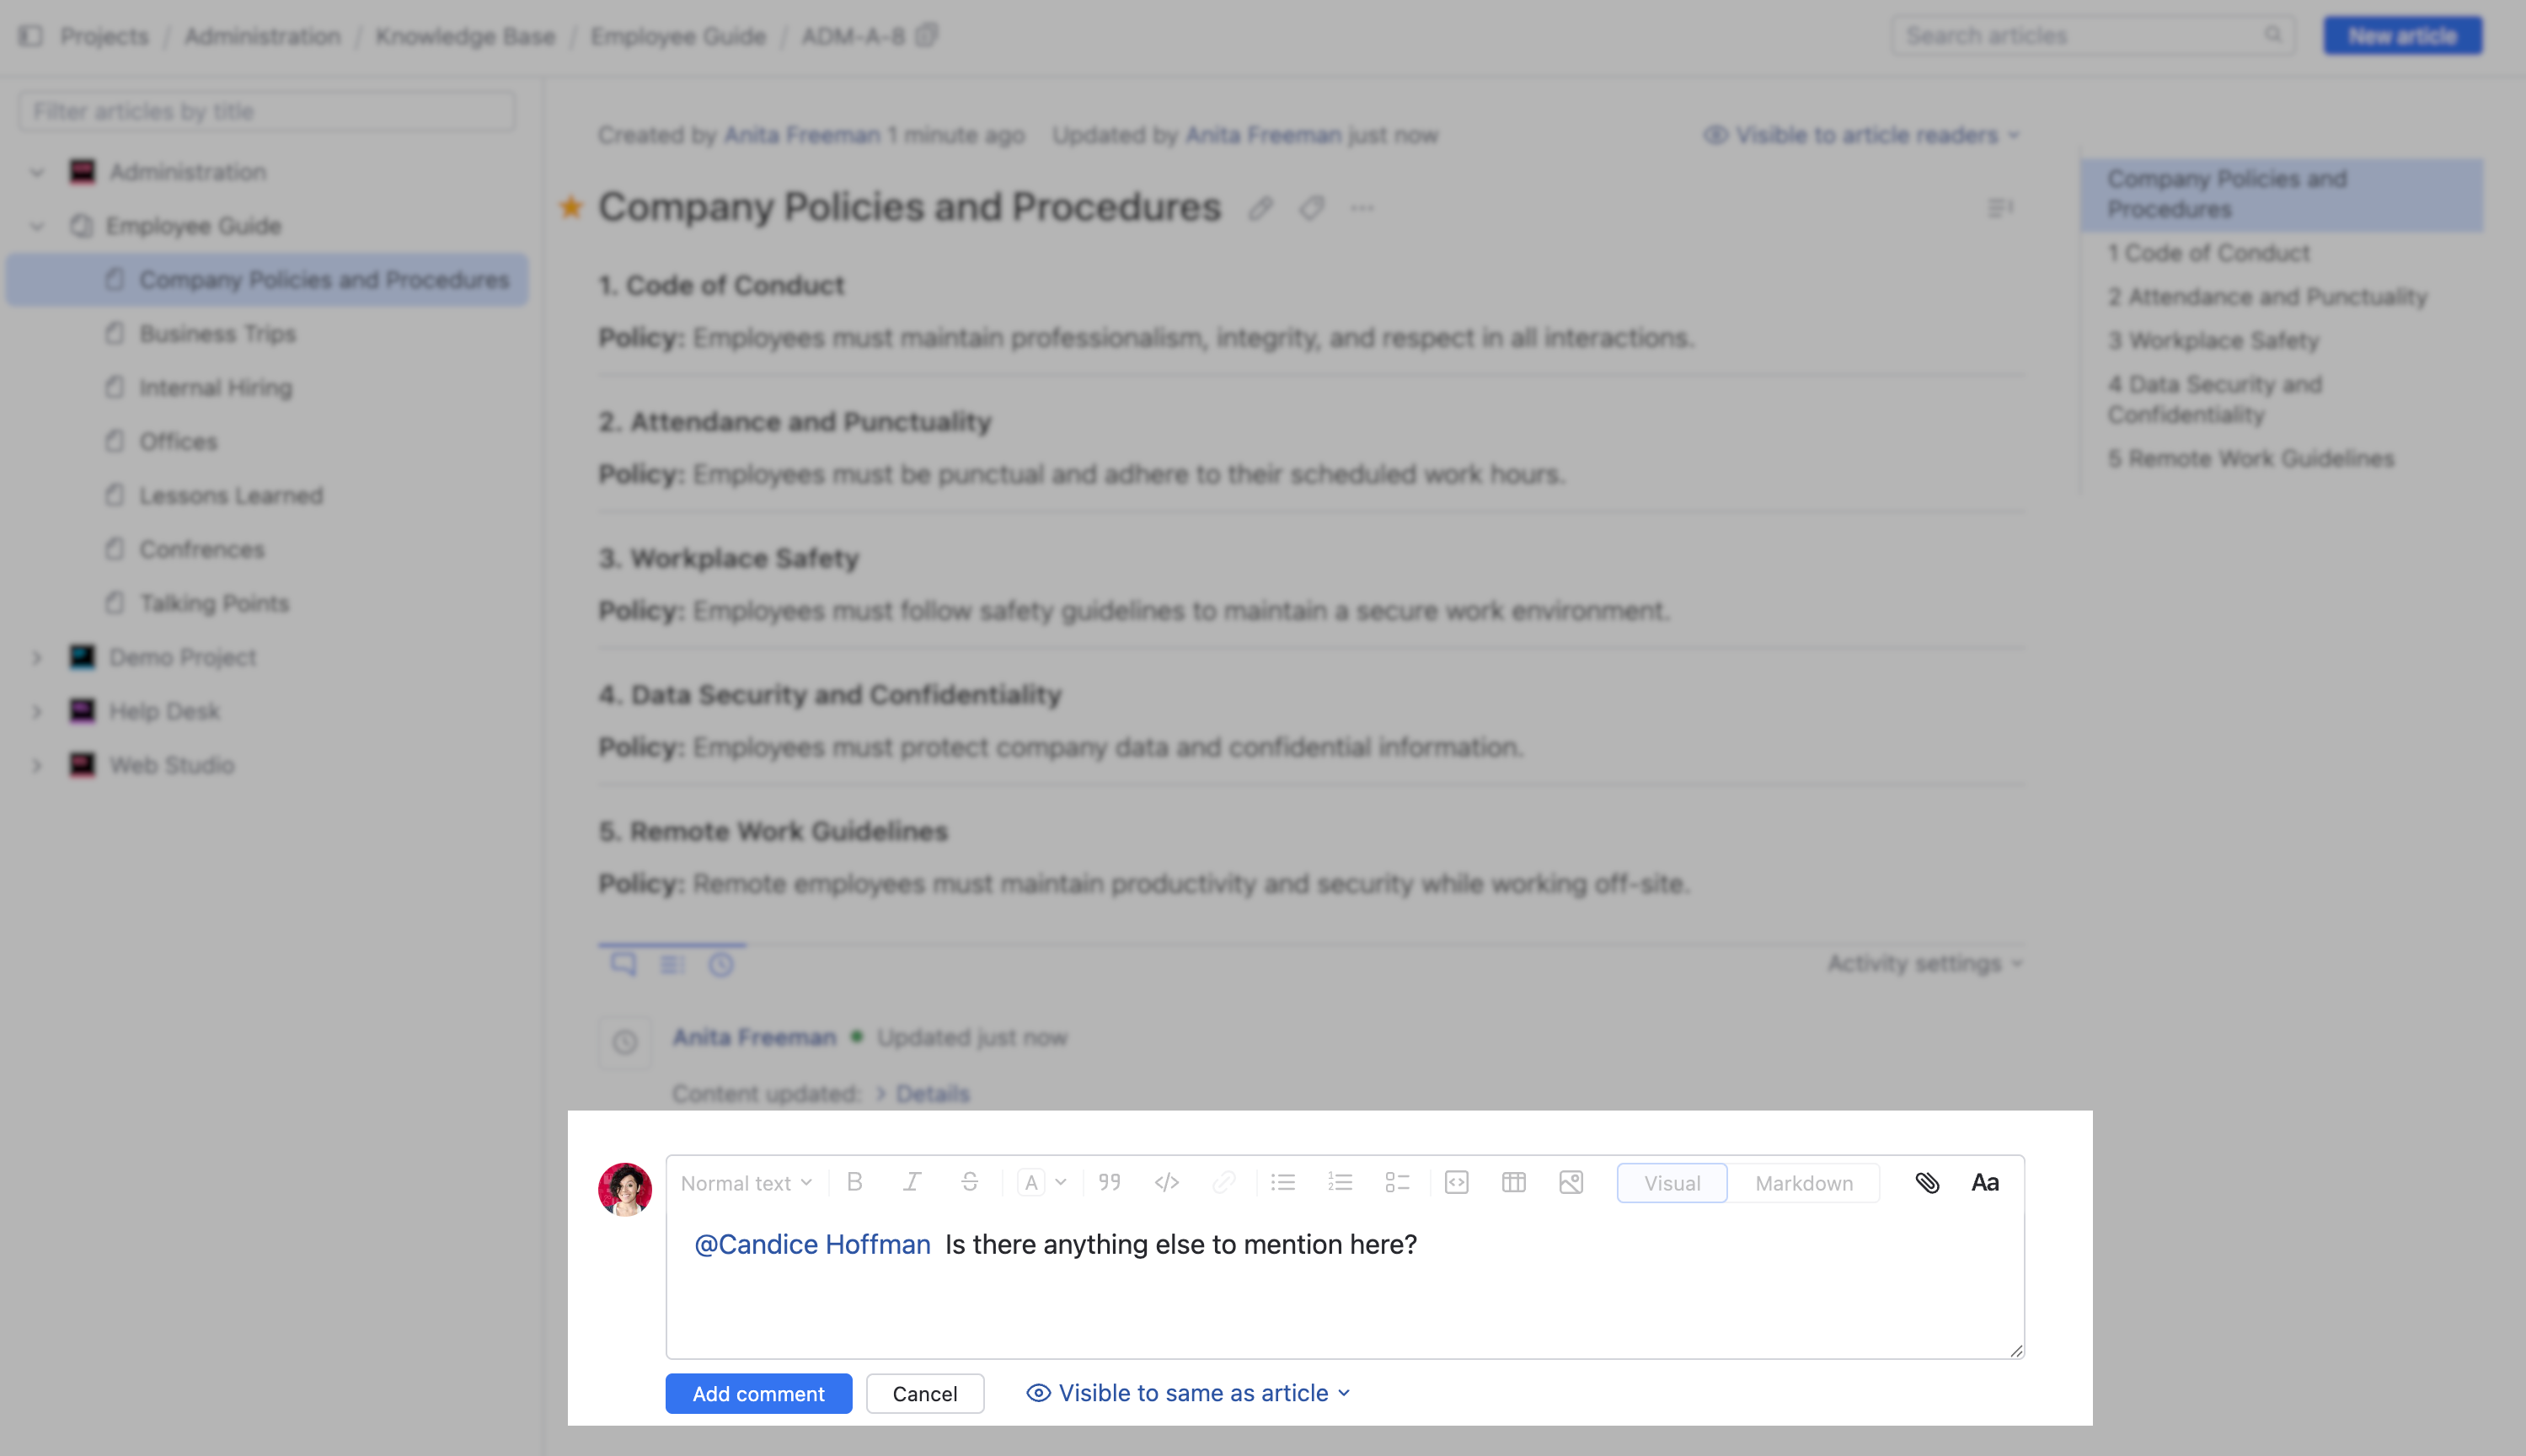This screenshot has width=2526, height=1456.
Task: Click the Add comment button
Action: pos(758,1393)
